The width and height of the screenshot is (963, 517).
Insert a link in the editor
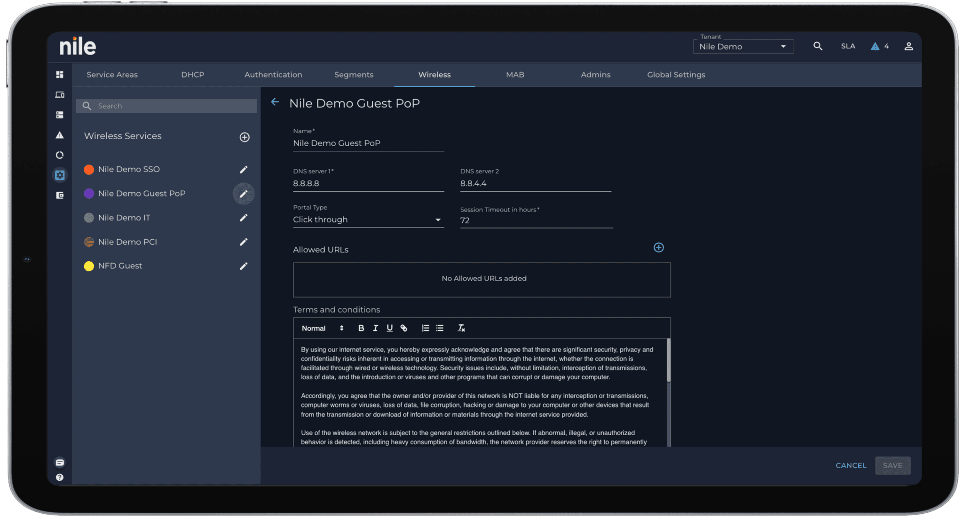[404, 328]
